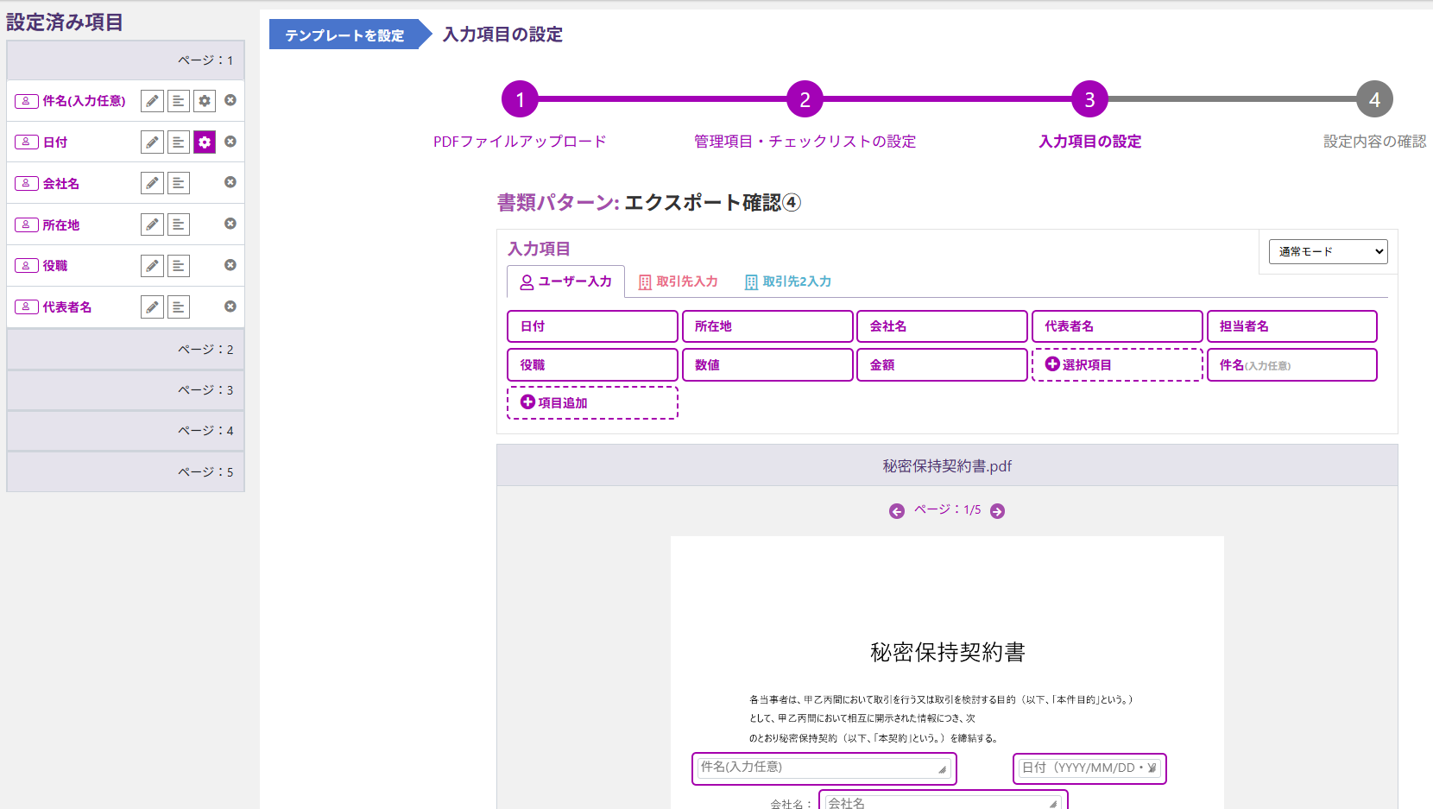Open gear settings for 件名(入力任意)

(205, 101)
